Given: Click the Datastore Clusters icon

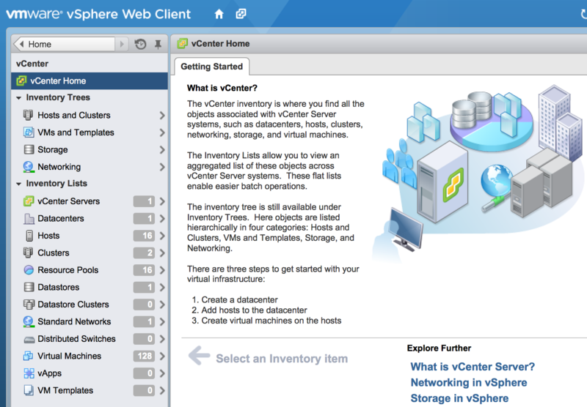Looking at the screenshot, I should [x=29, y=305].
